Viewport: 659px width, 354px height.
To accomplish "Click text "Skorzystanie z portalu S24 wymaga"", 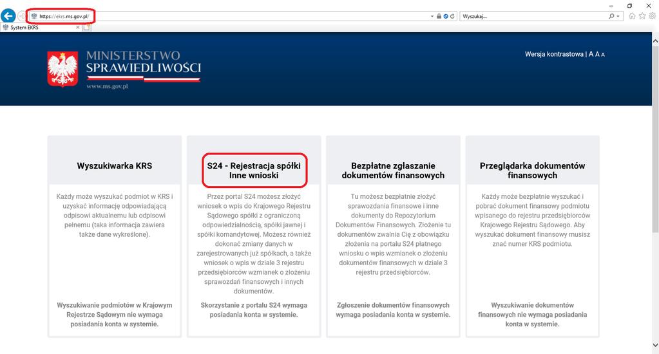I will (x=254, y=305).
